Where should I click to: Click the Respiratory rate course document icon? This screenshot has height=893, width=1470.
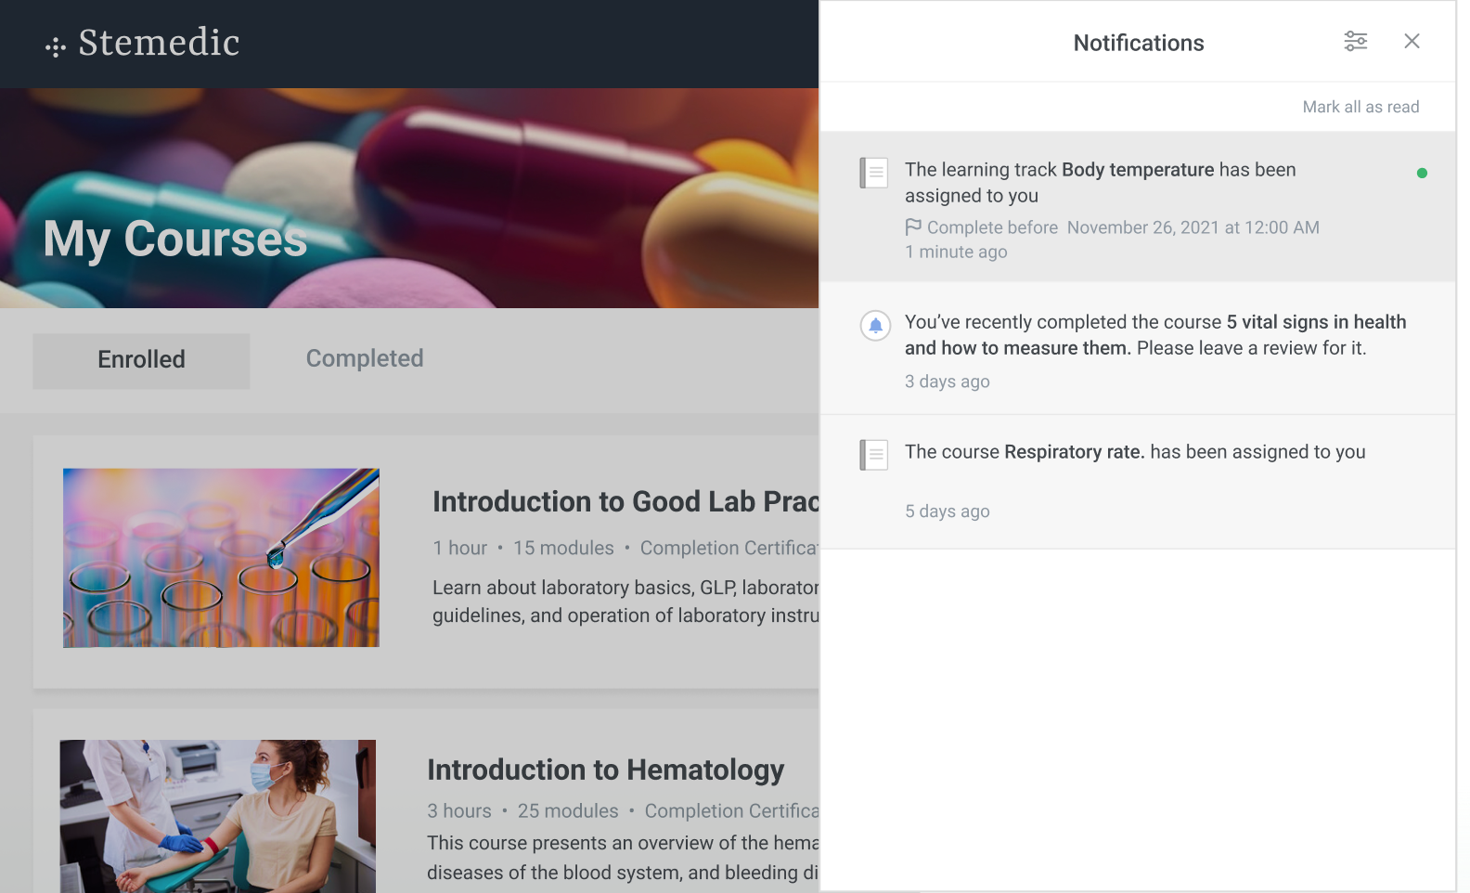(x=874, y=455)
